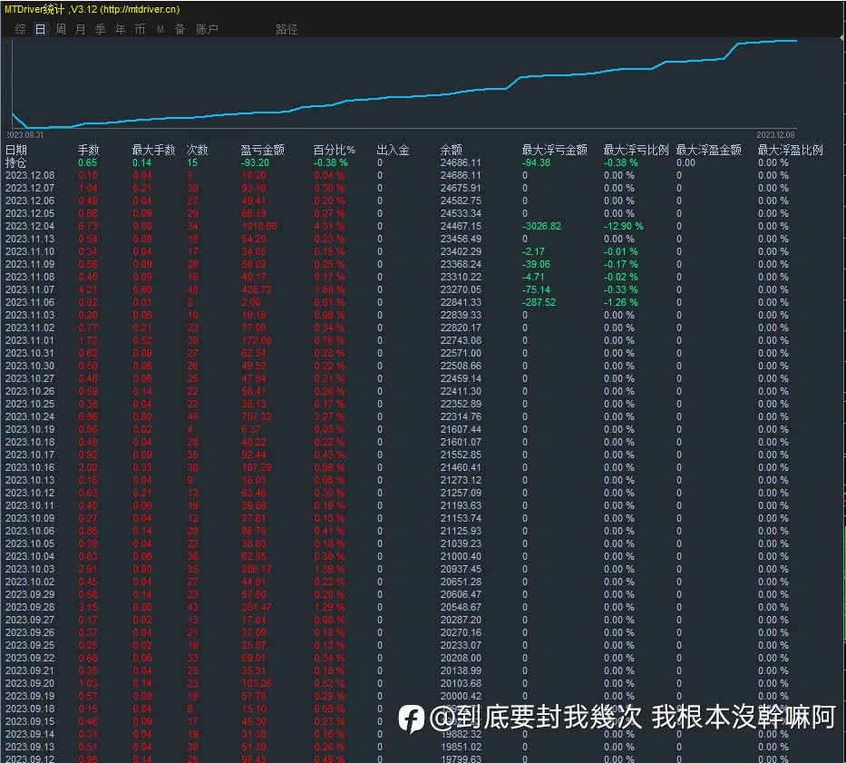This screenshot has height=763, width=846.
Task: Click balance 20548.67
Action: click(461, 607)
